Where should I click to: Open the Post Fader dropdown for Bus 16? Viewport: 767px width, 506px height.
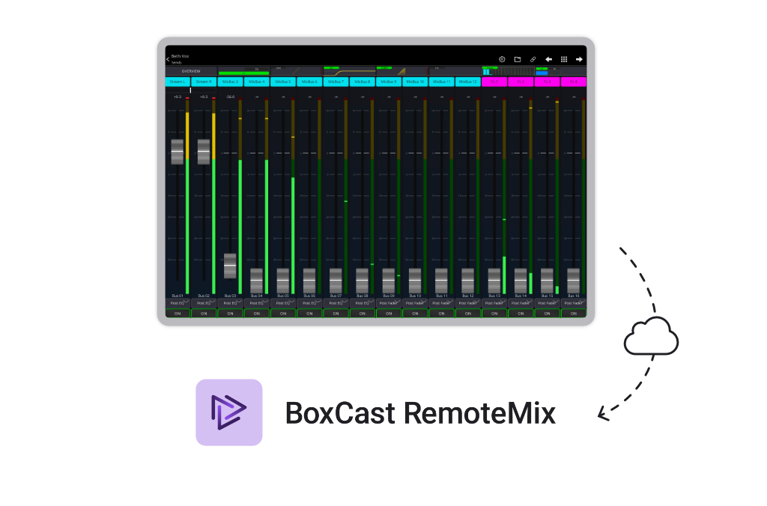pyautogui.click(x=574, y=303)
